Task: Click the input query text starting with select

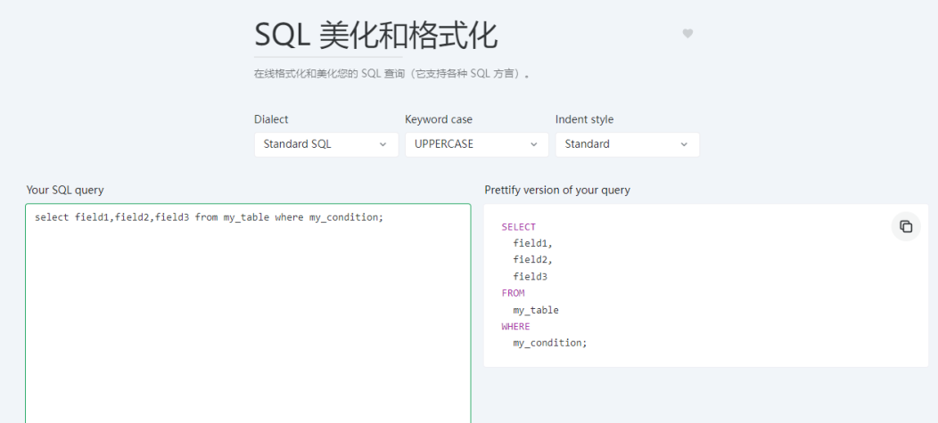Action: tap(209, 217)
